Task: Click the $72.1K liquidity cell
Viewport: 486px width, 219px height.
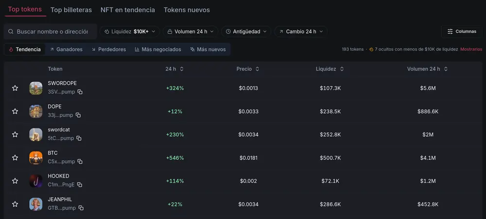Action: (x=330, y=181)
